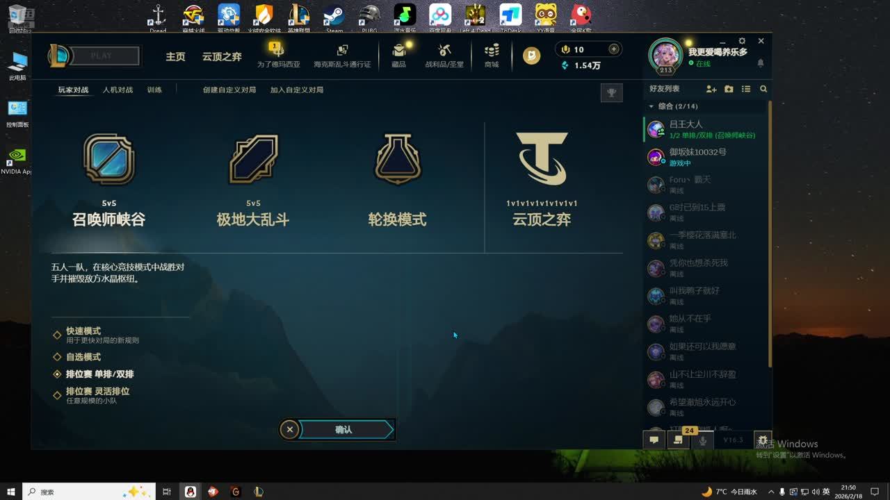
Task: Open the missions icon with 24 badge
Action: click(678, 440)
